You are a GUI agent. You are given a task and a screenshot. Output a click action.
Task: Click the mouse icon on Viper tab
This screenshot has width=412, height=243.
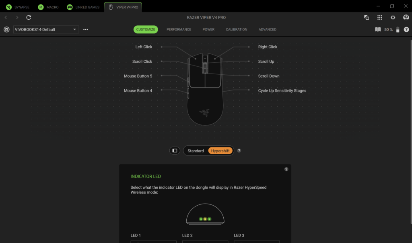[x=111, y=7]
